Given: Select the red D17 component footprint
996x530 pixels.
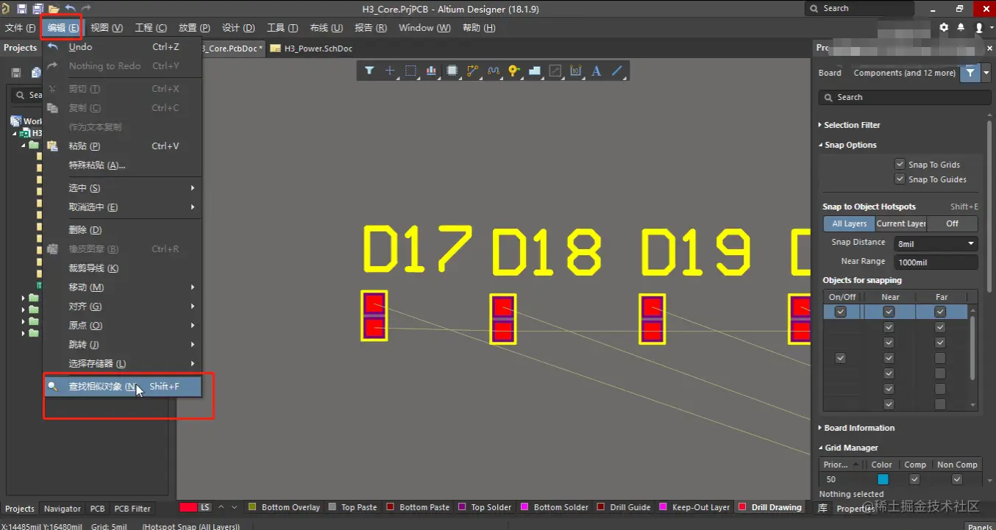Looking at the screenshot, I should (374, 315).
